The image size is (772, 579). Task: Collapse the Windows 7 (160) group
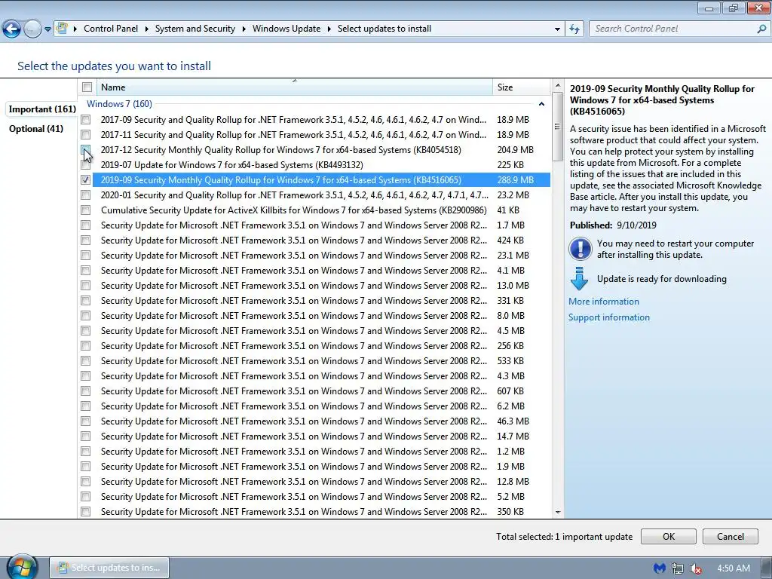click(541, 104)
